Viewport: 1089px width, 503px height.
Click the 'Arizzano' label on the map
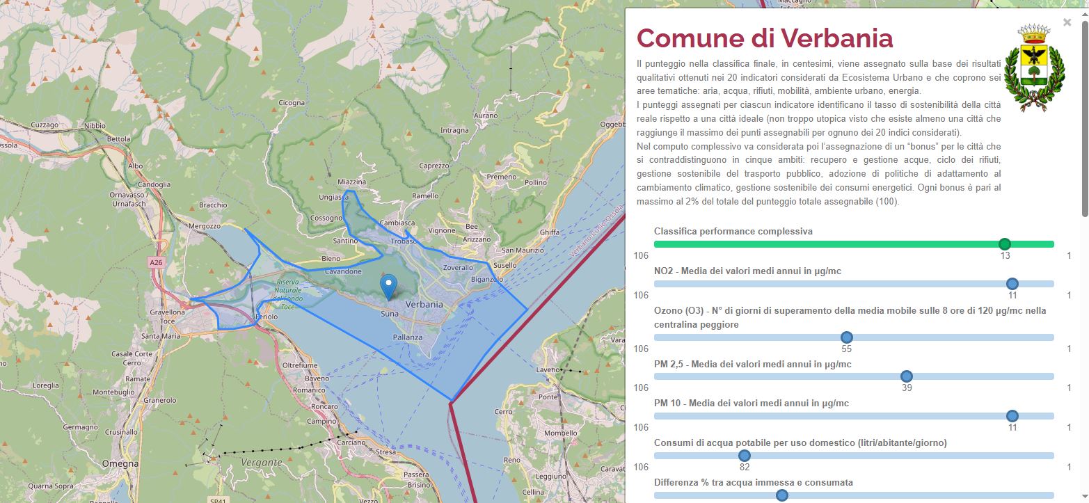tap(477, 239)
